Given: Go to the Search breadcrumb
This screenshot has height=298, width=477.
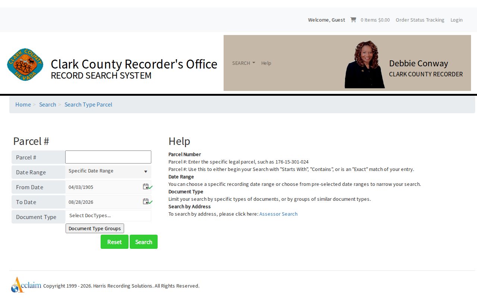Looking at the screenshot, I should (x=48, y=104).
